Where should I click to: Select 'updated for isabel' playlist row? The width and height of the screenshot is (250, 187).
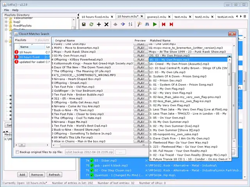[32, 62]
